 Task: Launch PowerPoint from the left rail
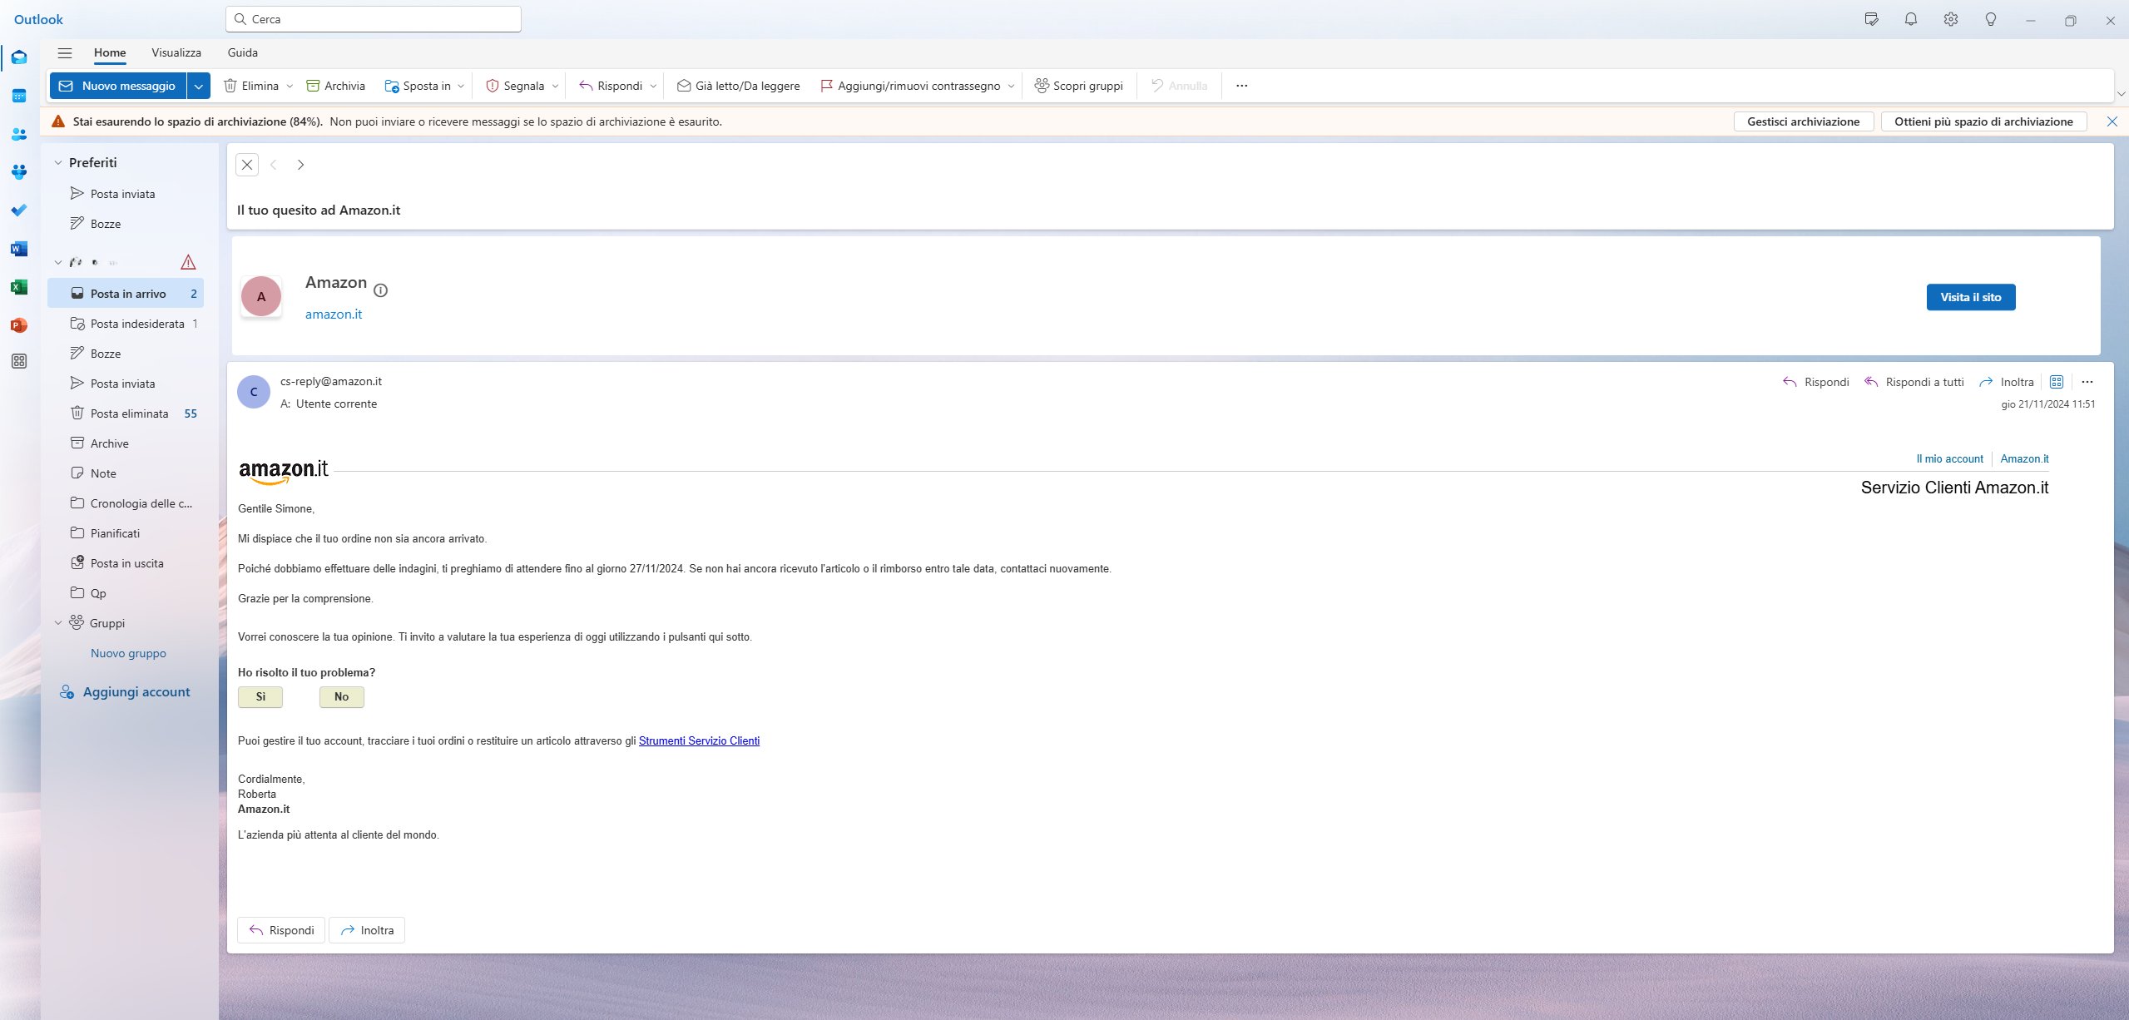(x=19, y=325)
